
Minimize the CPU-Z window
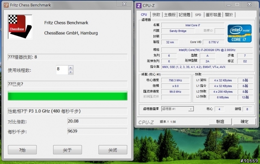click(229, 5)
